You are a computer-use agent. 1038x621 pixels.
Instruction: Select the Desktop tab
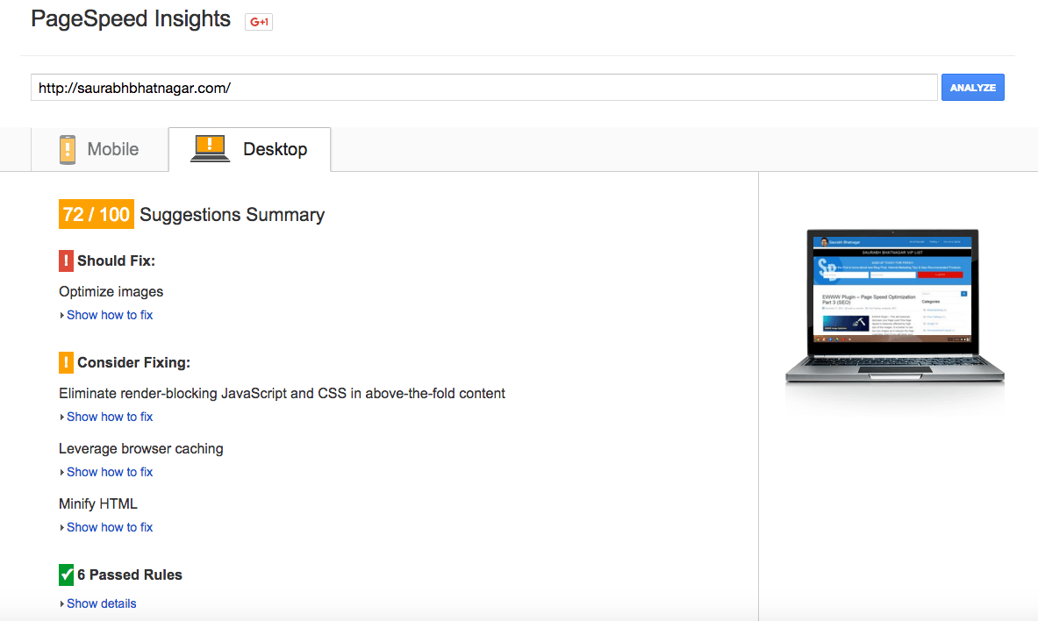tap(249, 150)
